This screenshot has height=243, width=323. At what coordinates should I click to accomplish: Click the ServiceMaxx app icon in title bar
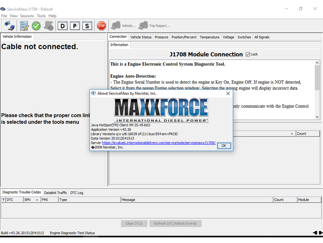point(3,9)
